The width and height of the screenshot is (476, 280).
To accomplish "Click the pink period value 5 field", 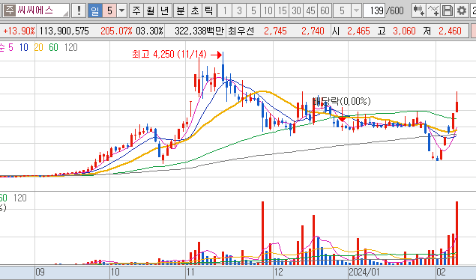I will [x=109, y=10].
